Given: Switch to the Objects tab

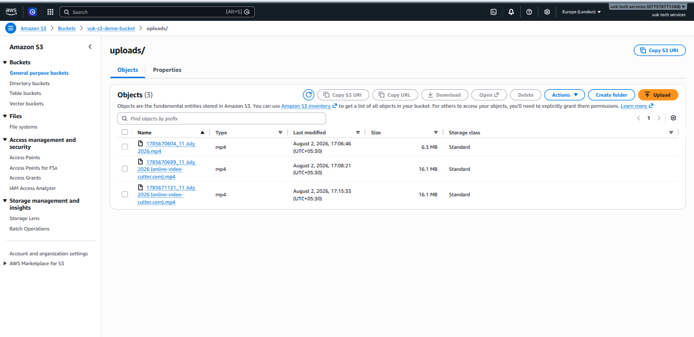Looking at the screenshot, I should tap(127, 70).
